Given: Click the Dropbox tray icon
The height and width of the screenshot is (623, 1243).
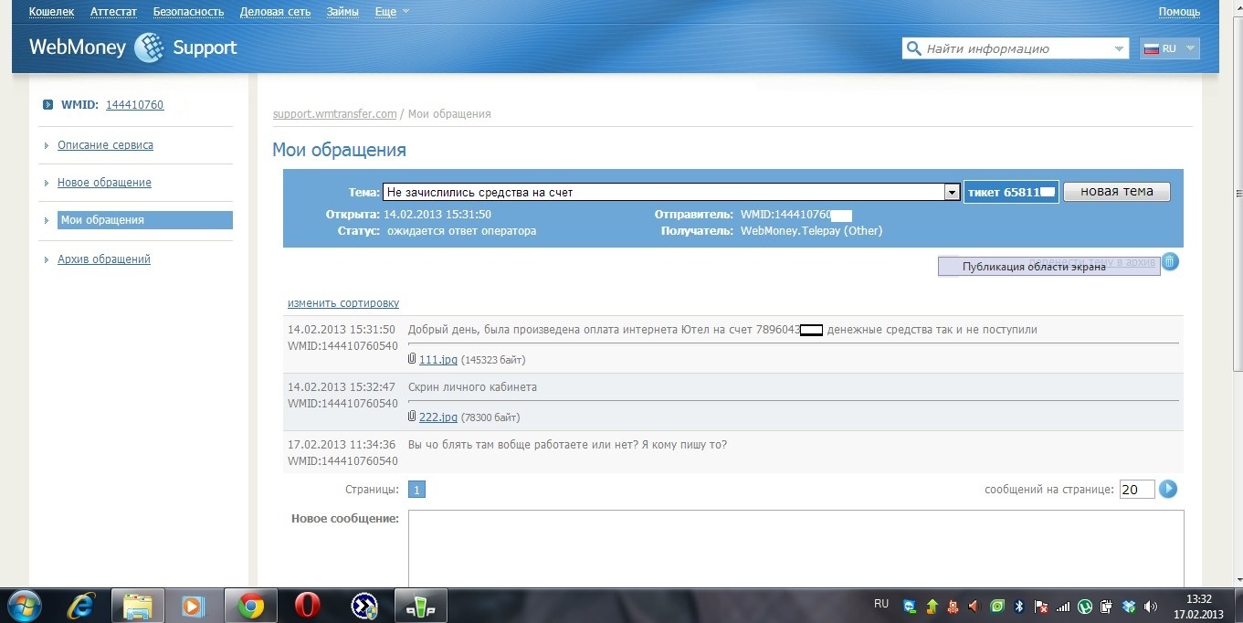Looking at the screenshot, I should point(1129,606).
